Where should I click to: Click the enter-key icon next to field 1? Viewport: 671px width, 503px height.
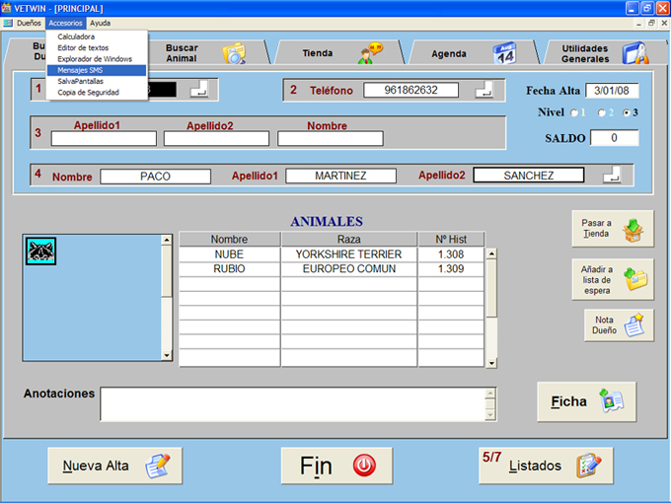point(199,89)
